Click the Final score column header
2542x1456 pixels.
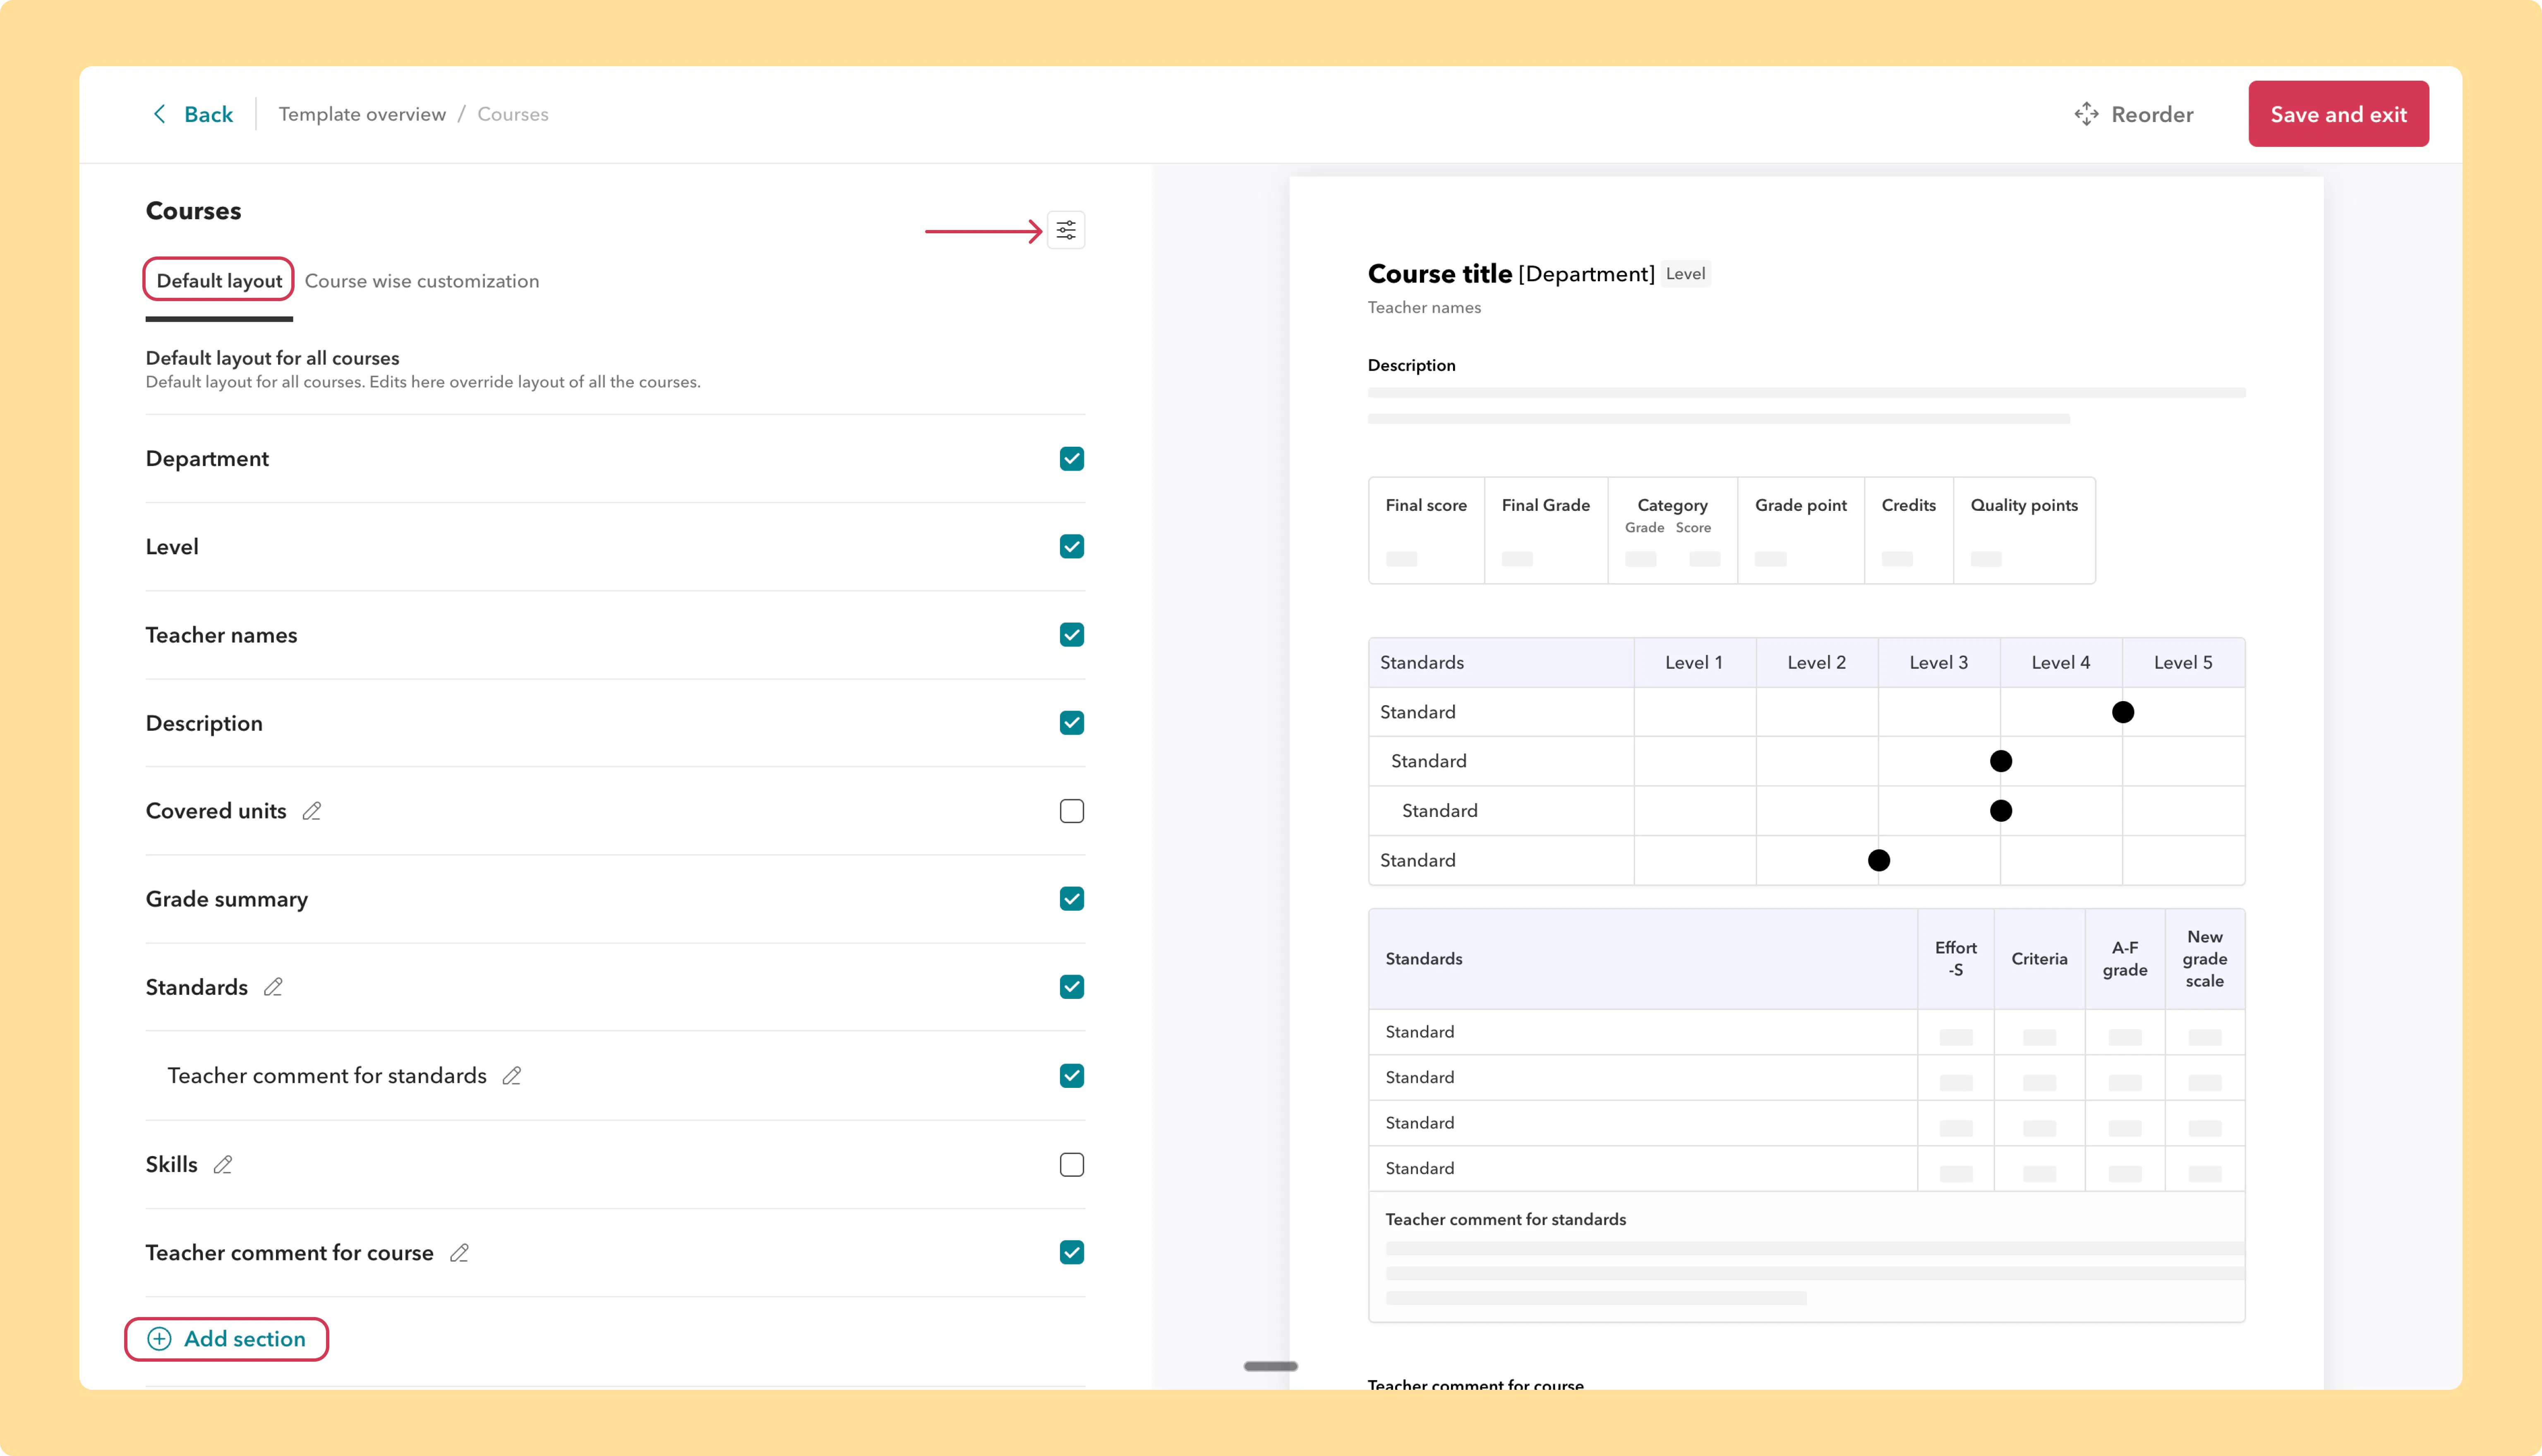[1426, 505]
